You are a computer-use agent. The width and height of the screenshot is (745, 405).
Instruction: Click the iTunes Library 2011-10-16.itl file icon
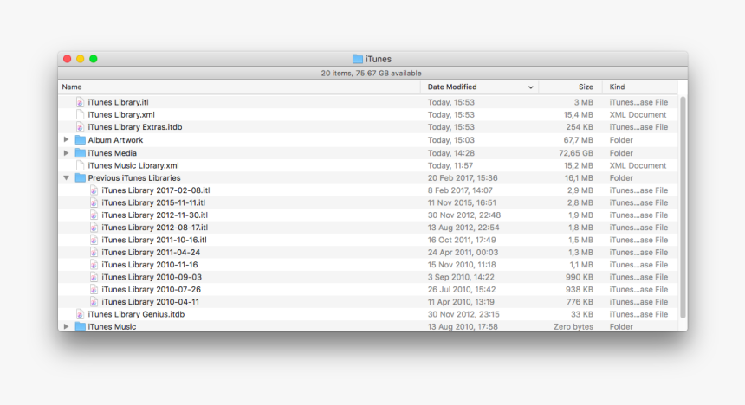(94, 240)
